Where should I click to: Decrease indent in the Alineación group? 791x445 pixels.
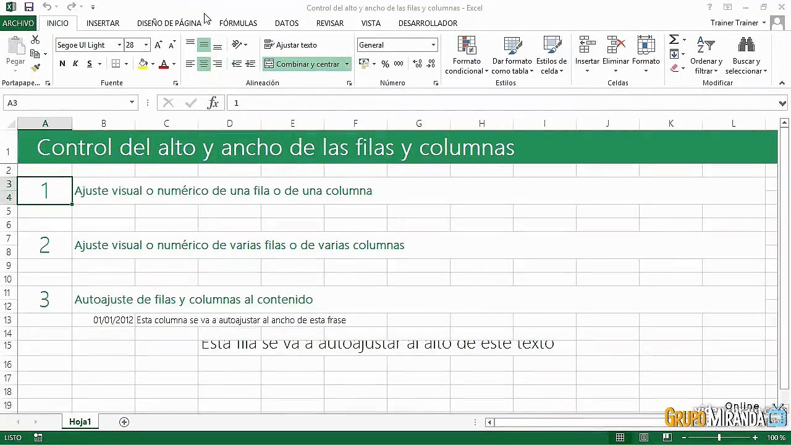tap(237, 64)
